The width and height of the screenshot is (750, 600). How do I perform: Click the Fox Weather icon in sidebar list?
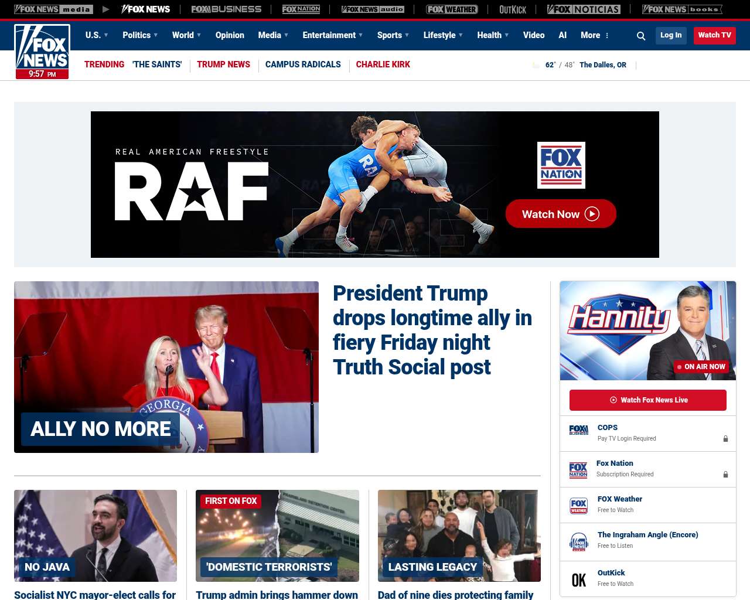click(579, 506)
